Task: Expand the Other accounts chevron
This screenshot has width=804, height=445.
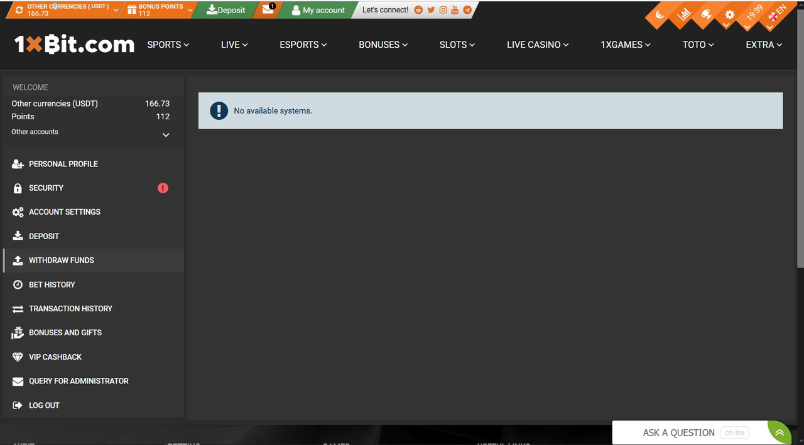Action: pyautogui.click(x=166, y=135)
